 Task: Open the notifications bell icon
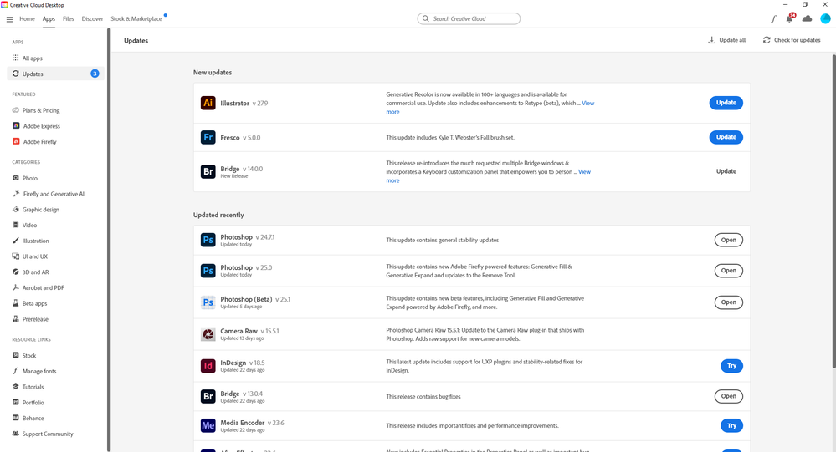click(790, 18)
